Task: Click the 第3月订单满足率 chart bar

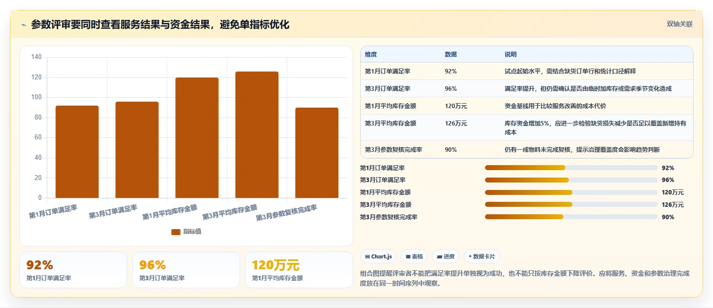Action: 137,150
